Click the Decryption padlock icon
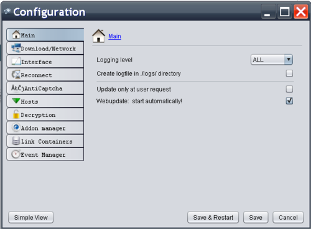Screen dimensions: 311x229 pyautogui.click(x=16, y=115)
